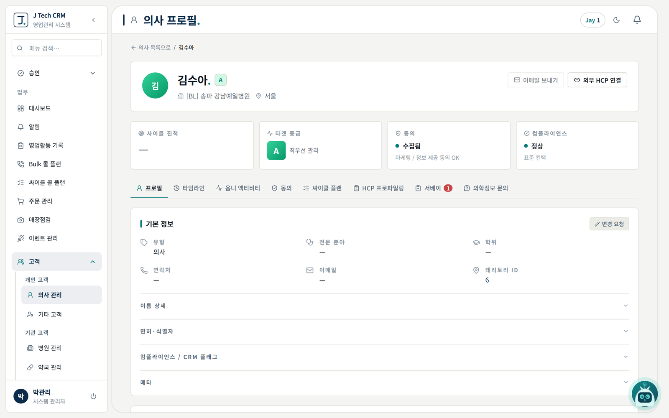
Task: Switch to the 의학정보 문의 tab
Action: (486, 189)
